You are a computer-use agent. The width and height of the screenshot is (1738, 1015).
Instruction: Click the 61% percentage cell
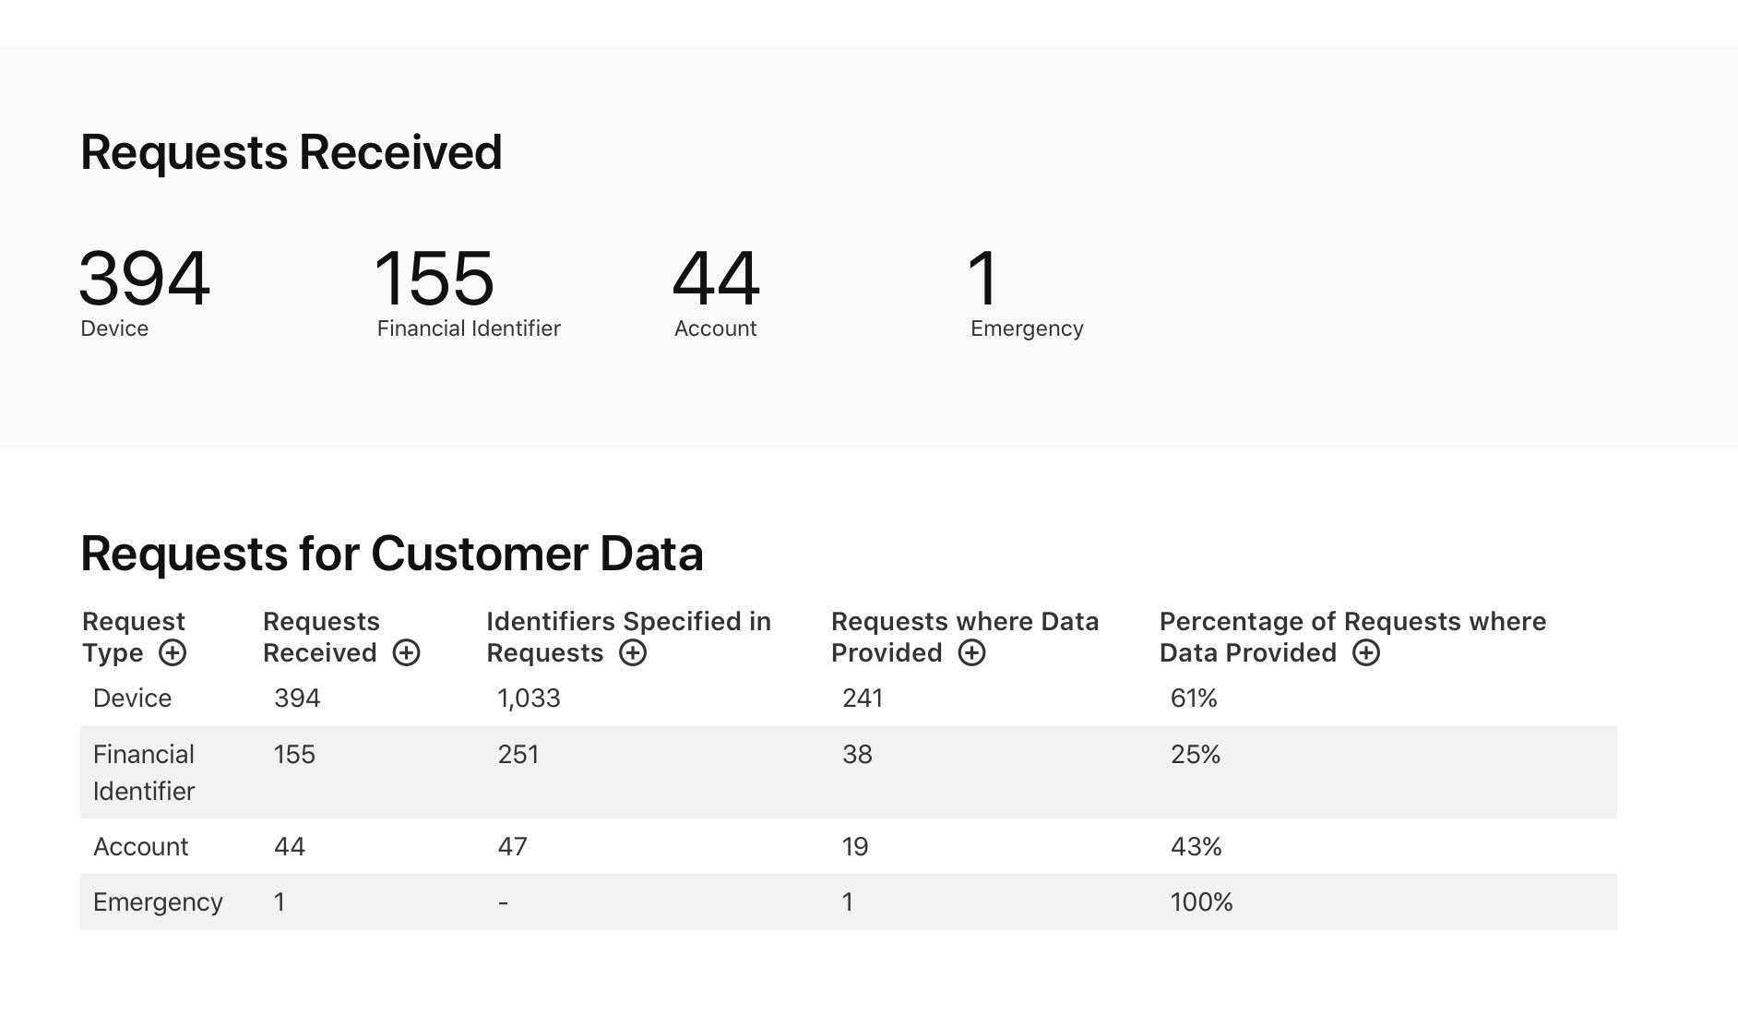pyautogui.click(x=1194, y=699)
